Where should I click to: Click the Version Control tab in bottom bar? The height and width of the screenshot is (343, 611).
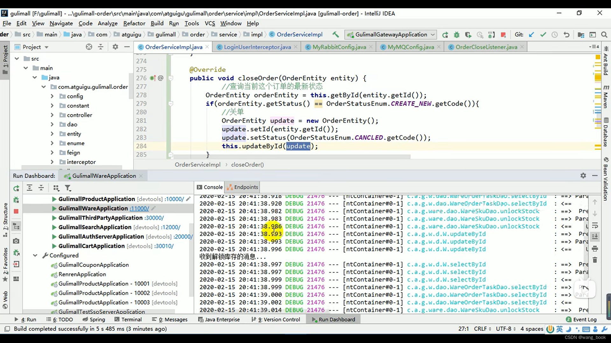pyautogui.click(x=278, y=319)
